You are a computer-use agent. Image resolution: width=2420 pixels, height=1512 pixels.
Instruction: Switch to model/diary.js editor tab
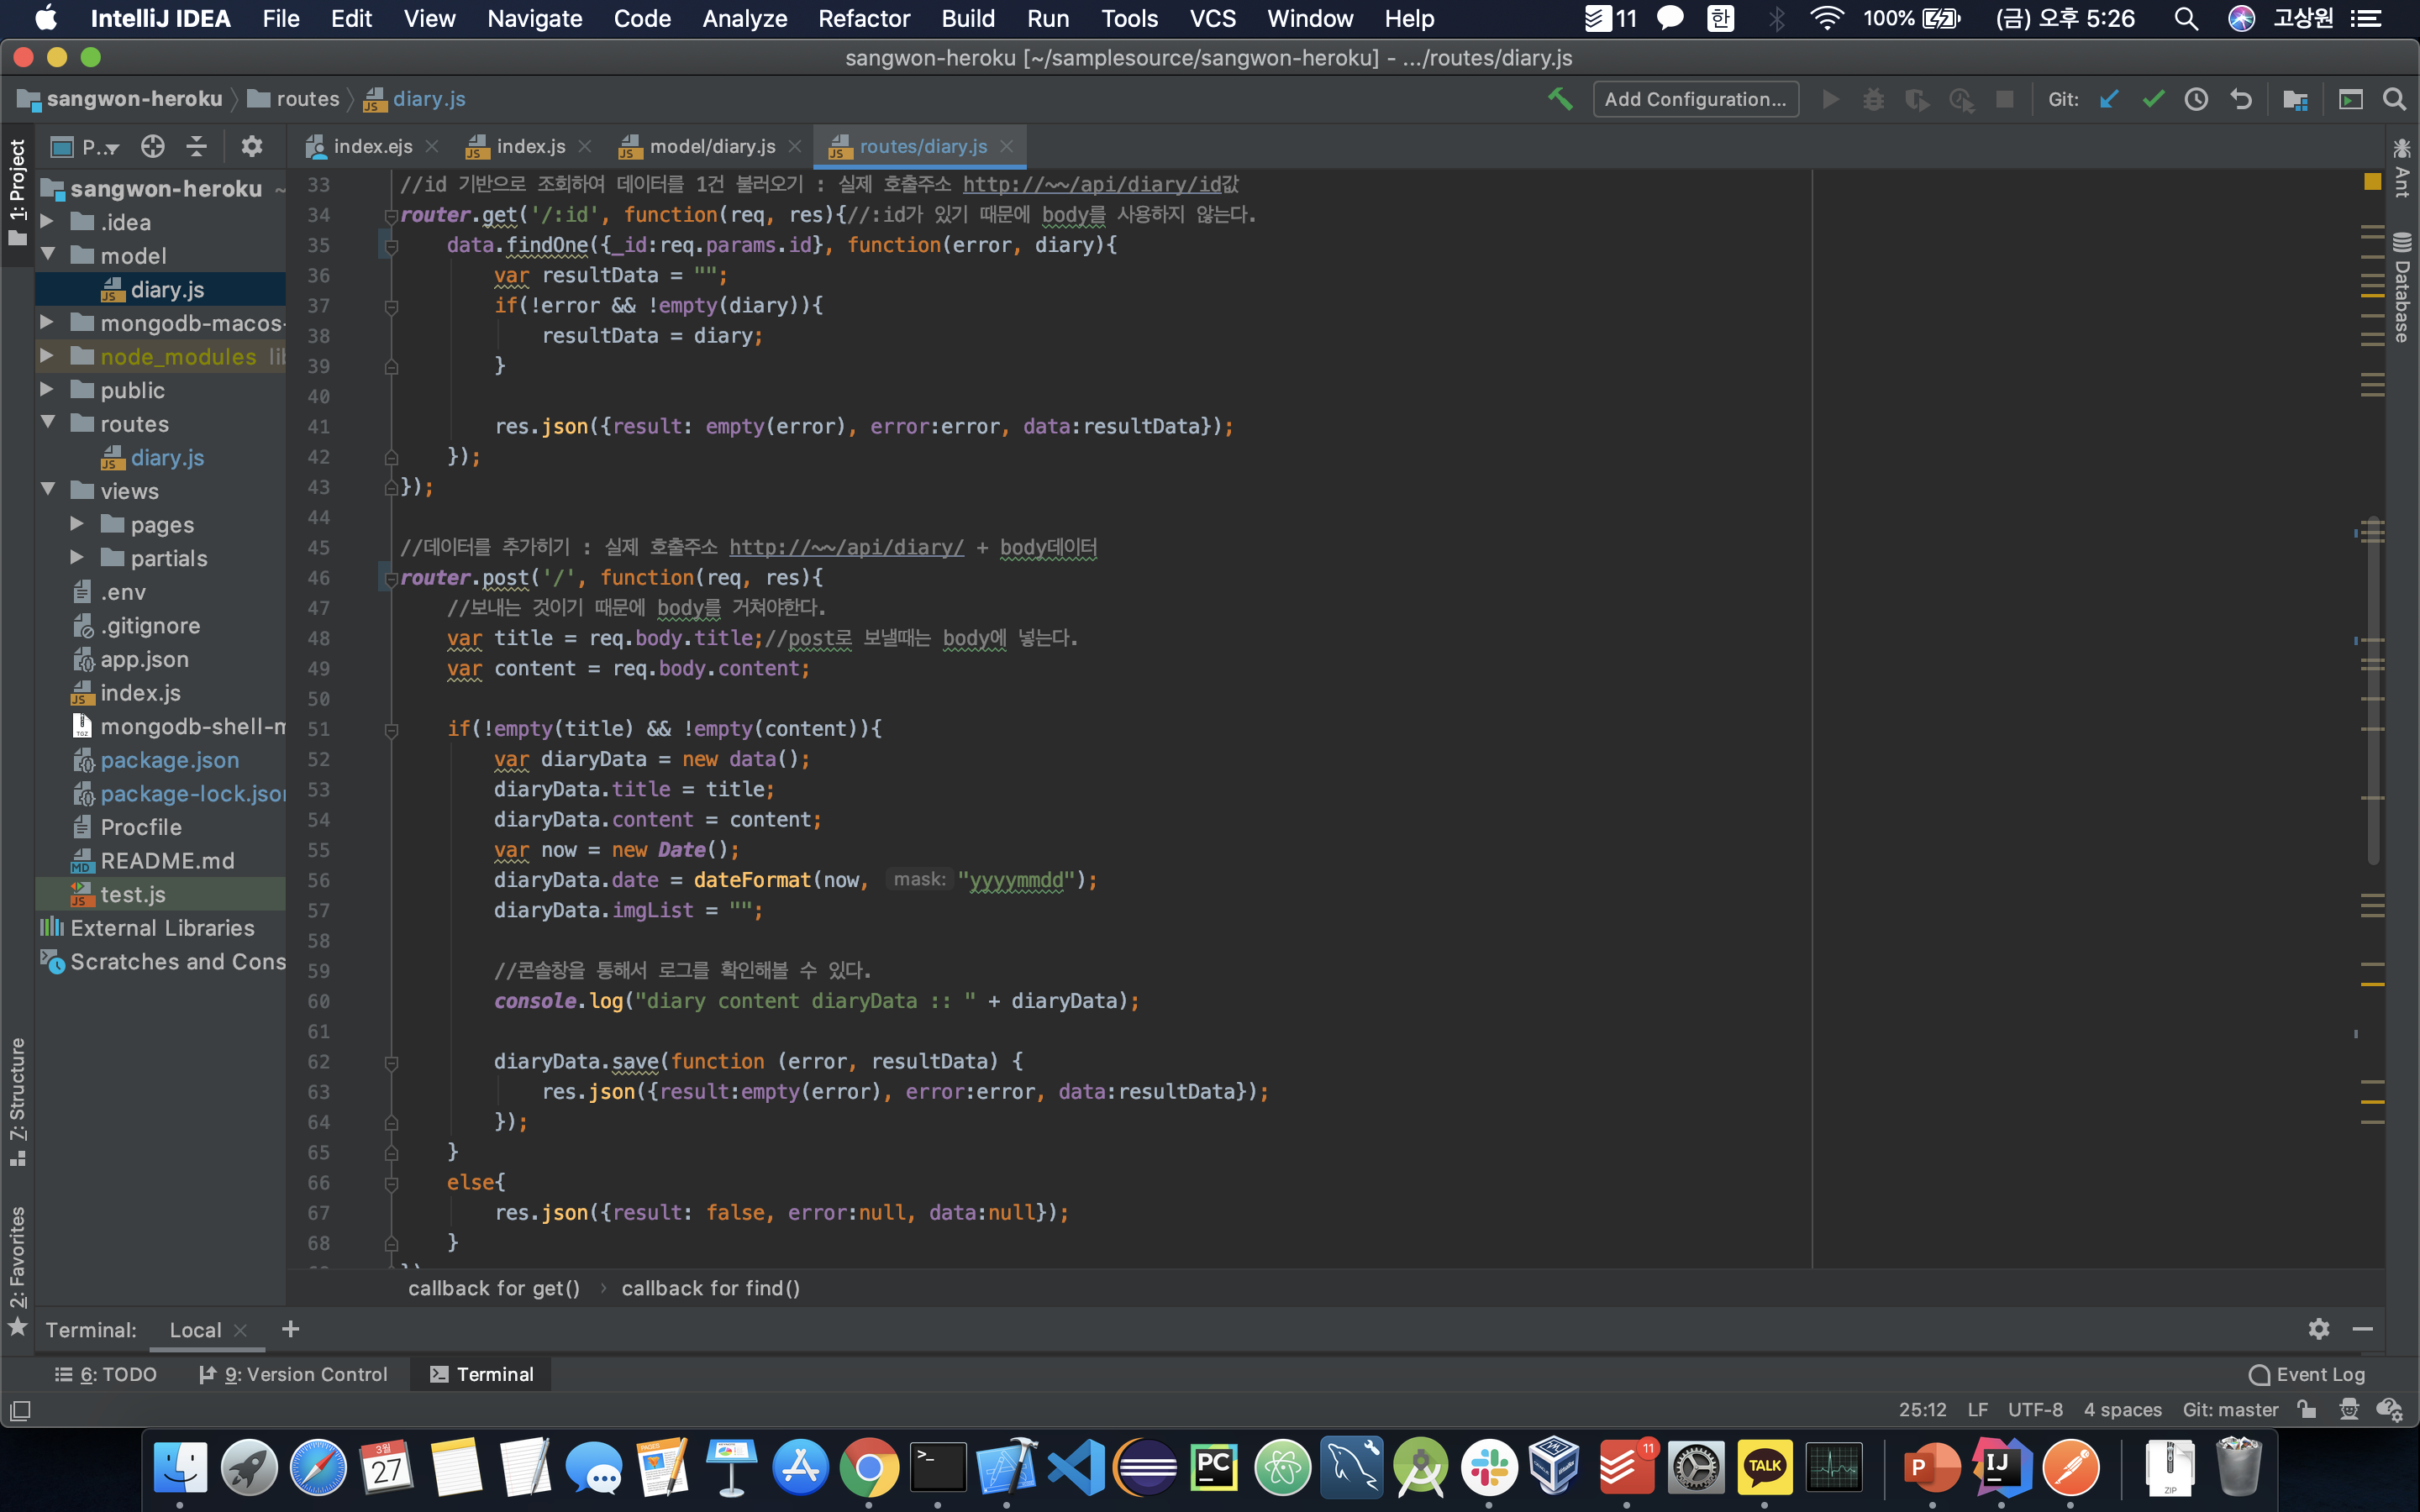(711, 146)
